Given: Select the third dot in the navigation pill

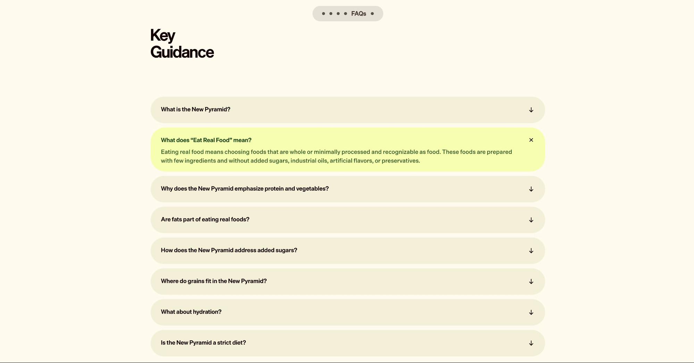Looking at the screenshot, I should point(338,14).
